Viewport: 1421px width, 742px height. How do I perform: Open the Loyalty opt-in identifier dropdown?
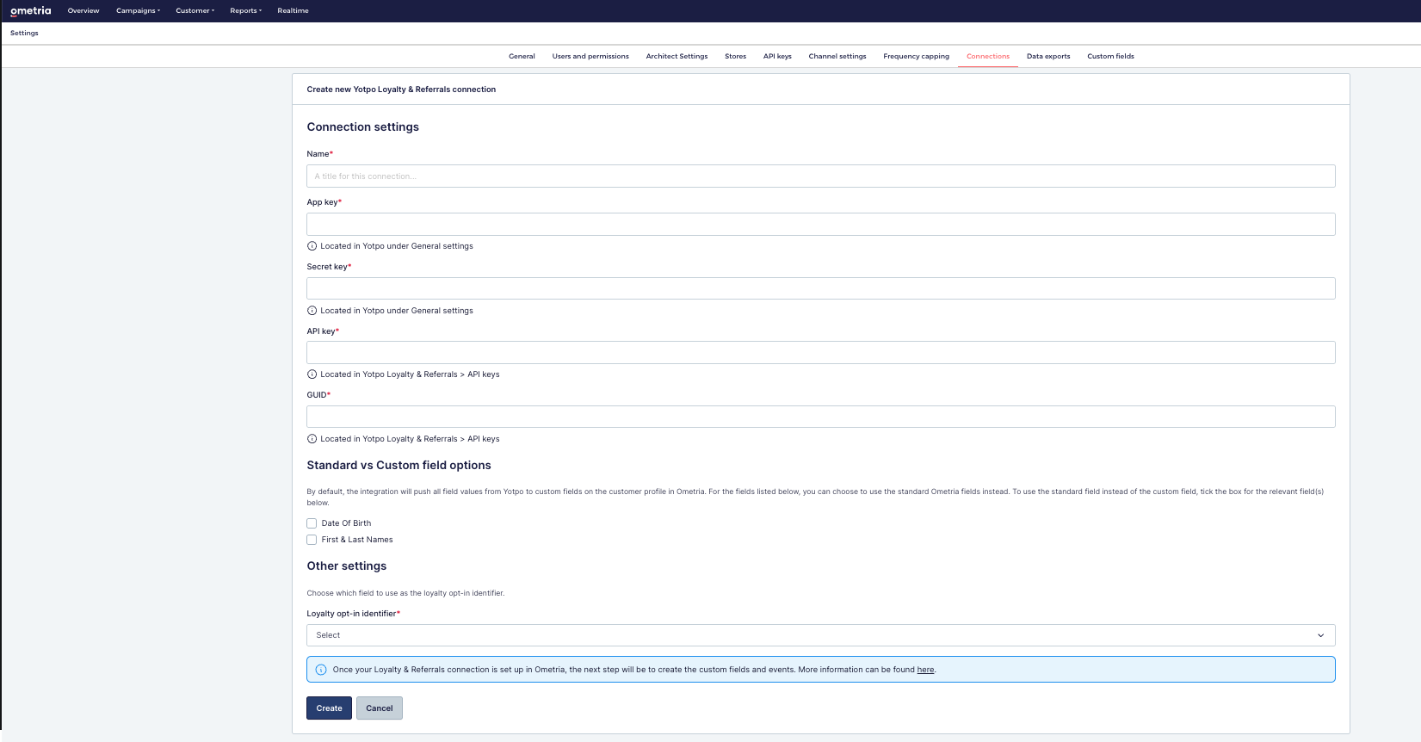tap(820, 635)
